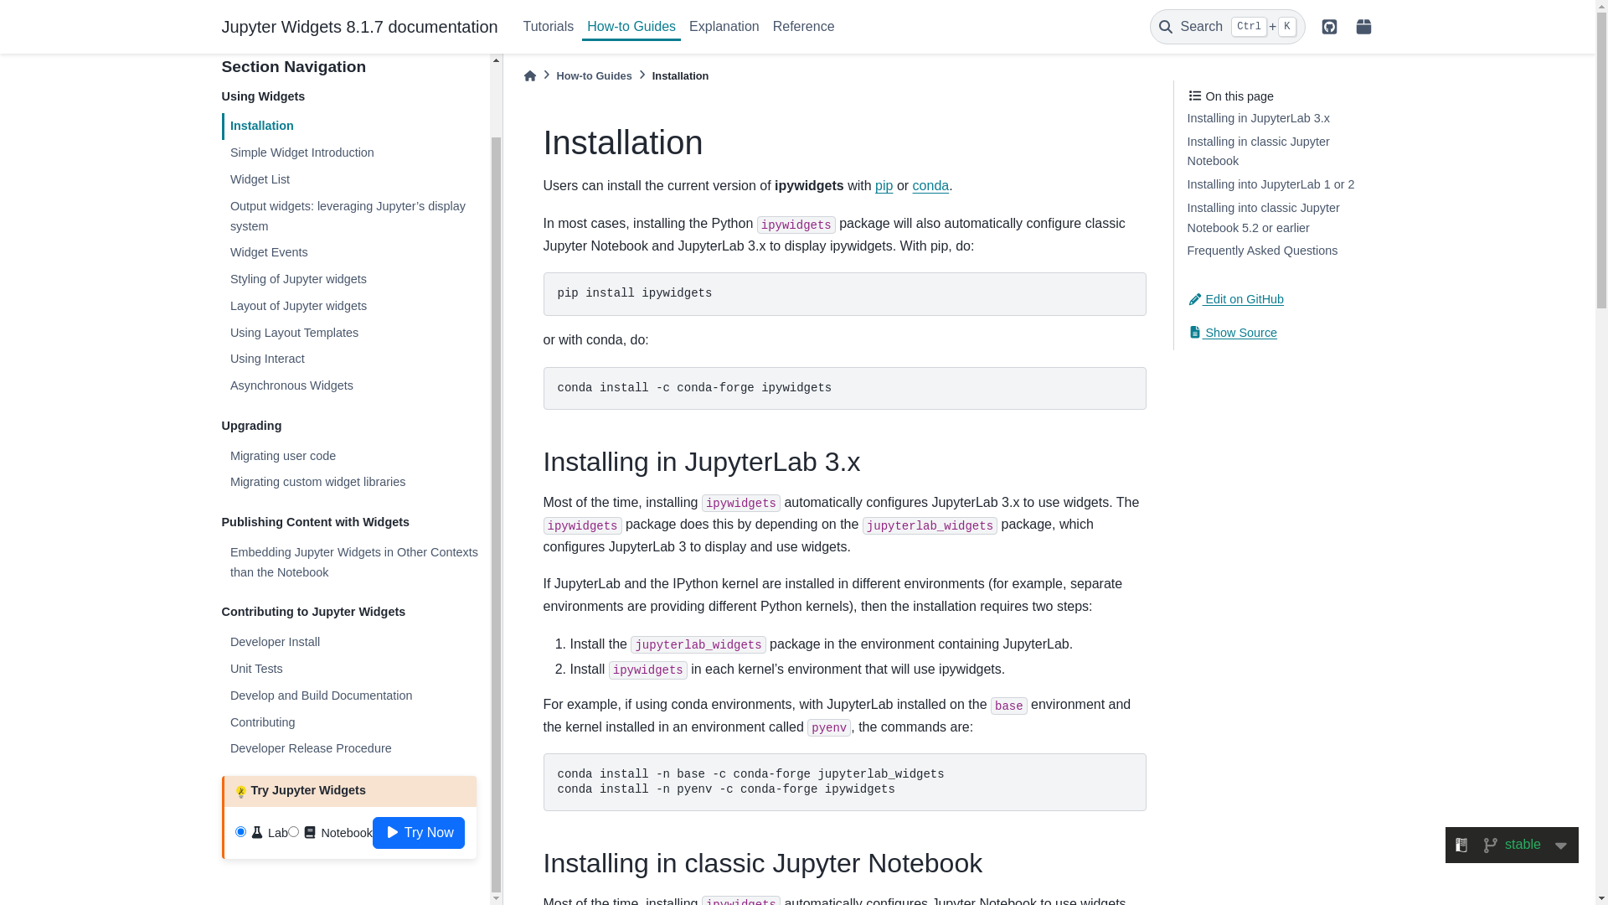Click the conda link in intro paragraph

930,186
